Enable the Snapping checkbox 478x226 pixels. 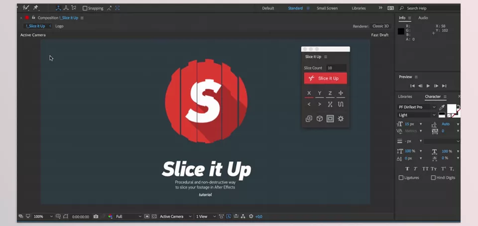click(x=85, y=8)
